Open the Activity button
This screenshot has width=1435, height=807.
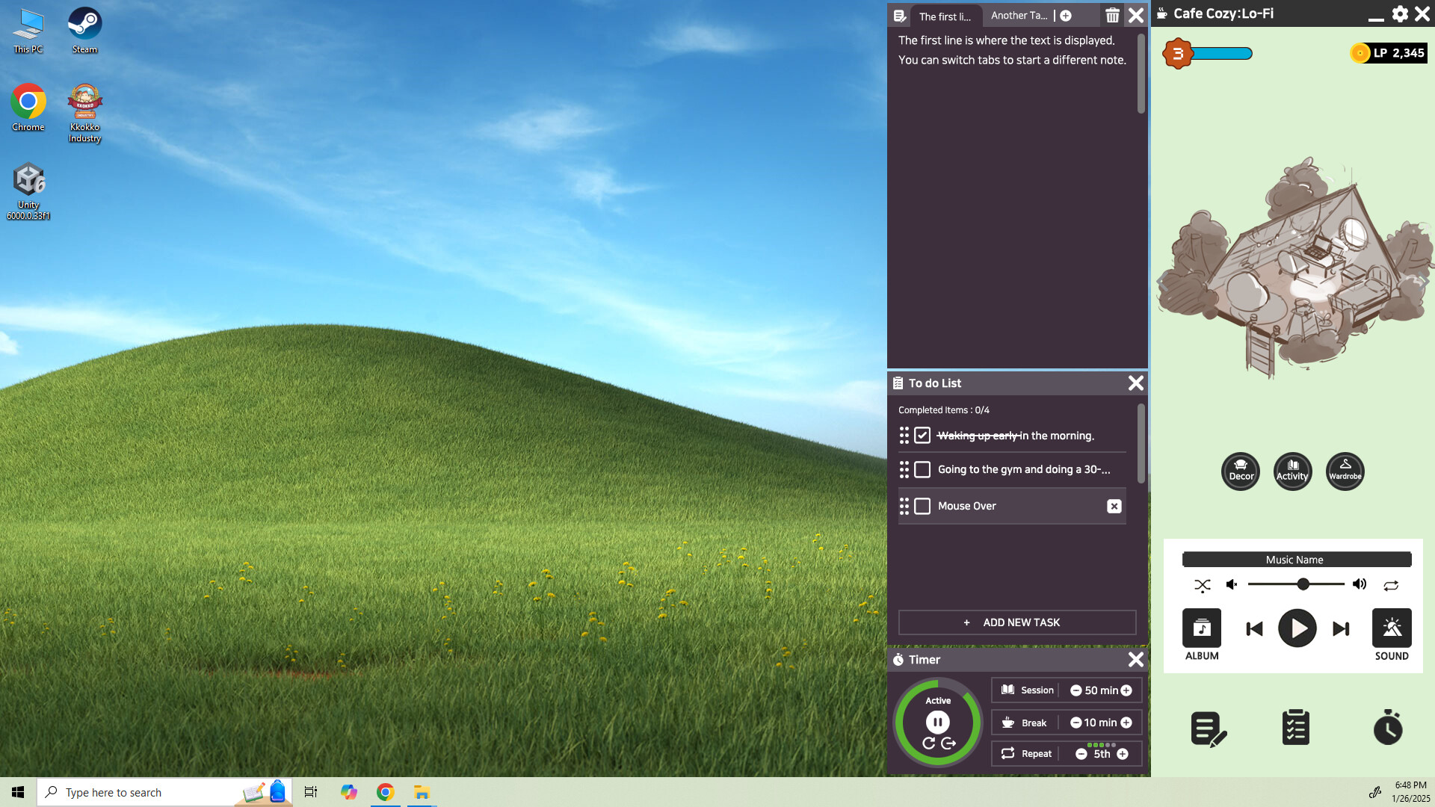click(1292, 471)
